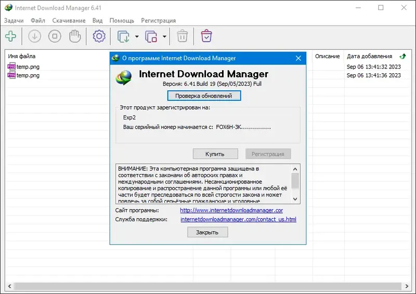Click the stop all hand icon
This screenshot has height=294, width=416.
(x=75, y=36)
